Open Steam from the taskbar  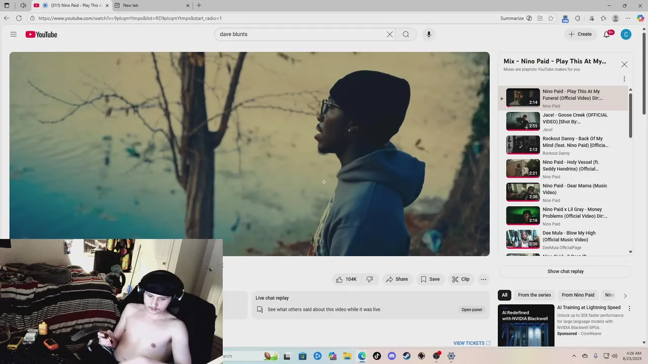pos(407,356)
